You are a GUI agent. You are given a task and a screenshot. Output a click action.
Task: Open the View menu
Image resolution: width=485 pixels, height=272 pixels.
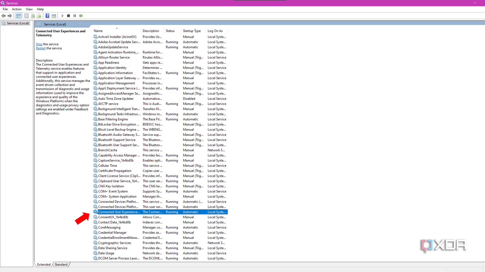(x=29, y=9)
